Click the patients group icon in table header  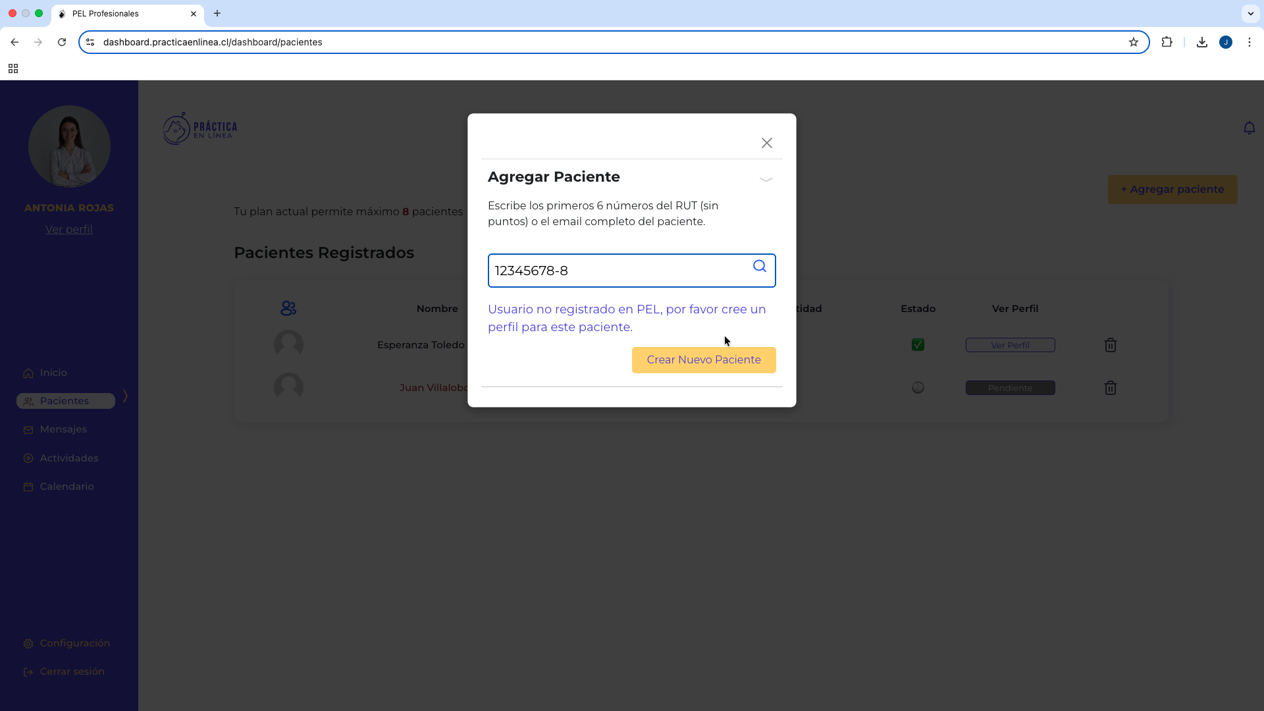[288, 308]
